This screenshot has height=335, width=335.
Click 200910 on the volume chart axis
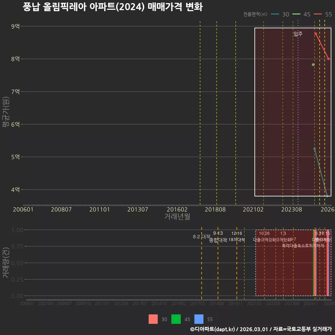(x=83, y=303)
